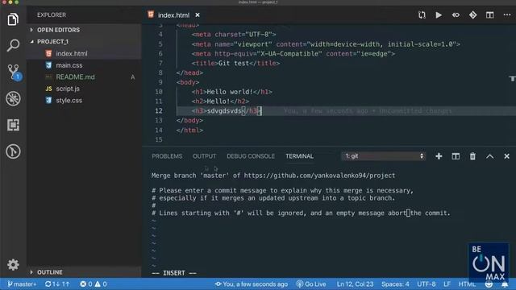This screenshot has height=290, width=516.
Task: Open the GitLens icon in activity bar
Action: (13, 151)
